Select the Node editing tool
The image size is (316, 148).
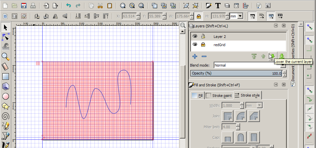5,37
